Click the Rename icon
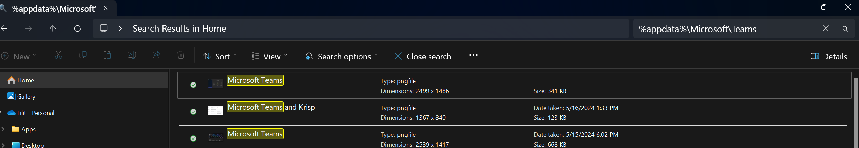The image size is (859, 148). pos(132,55)
